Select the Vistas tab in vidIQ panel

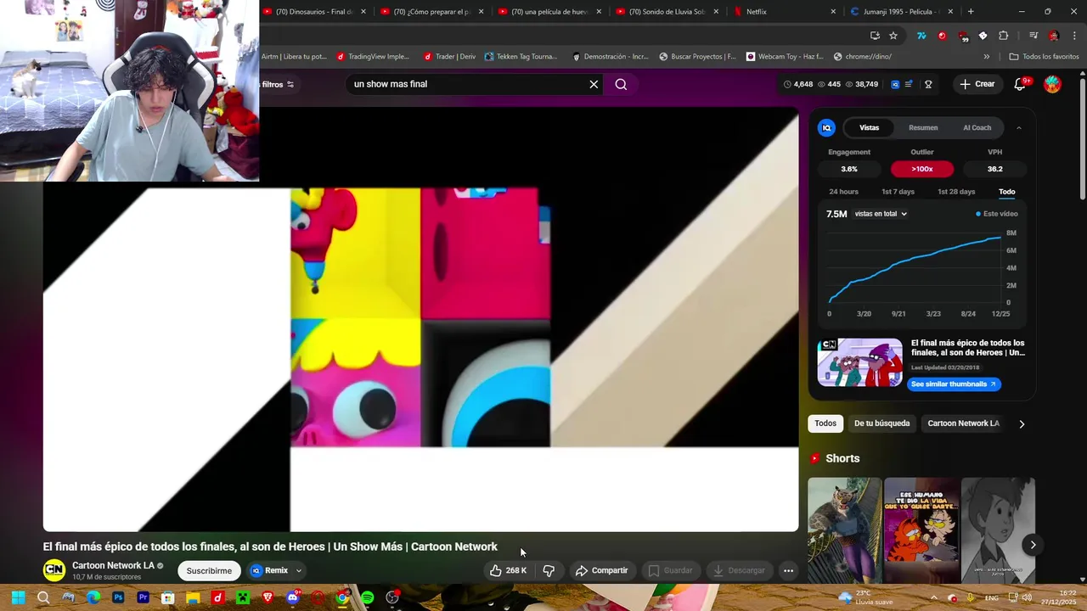tap(869, 128)
